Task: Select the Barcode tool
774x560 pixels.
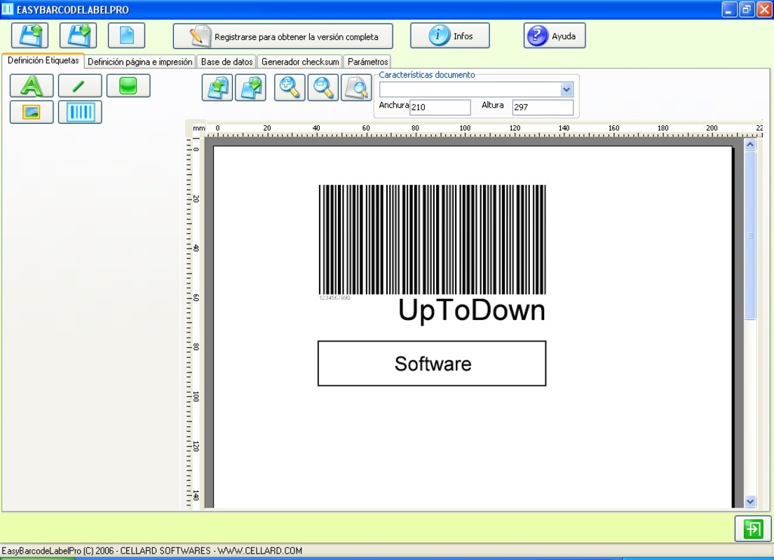Action: tap(80, 112)
